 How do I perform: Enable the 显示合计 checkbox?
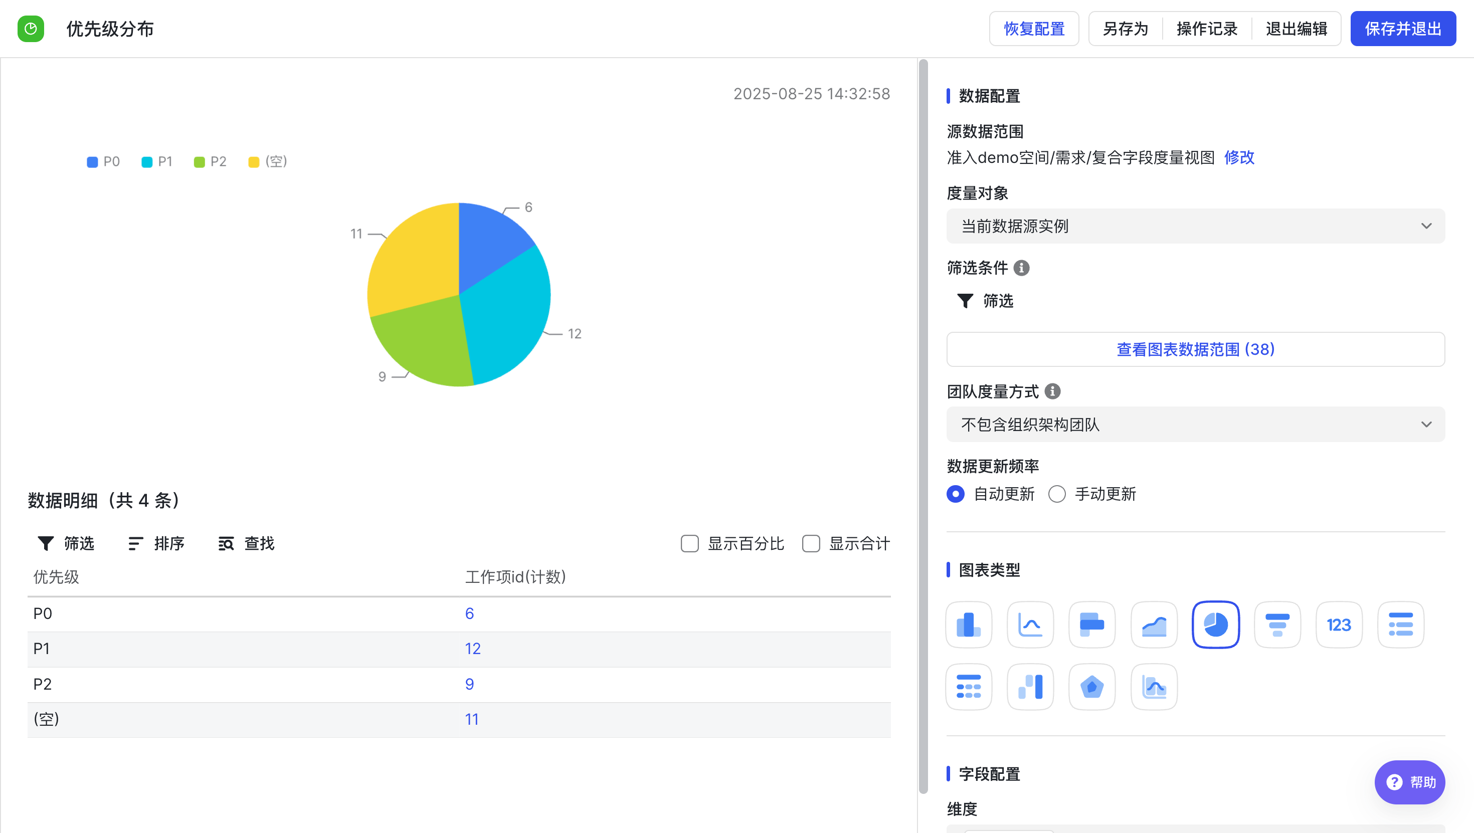coord(811,543)
